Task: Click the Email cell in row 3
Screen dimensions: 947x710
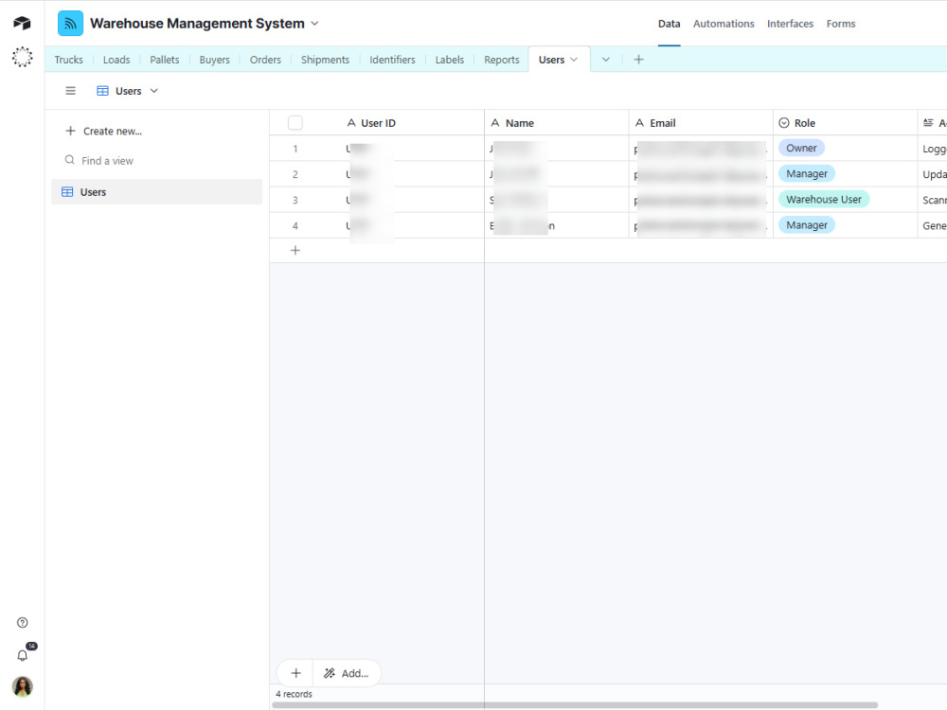Action: tap(701, 200)
